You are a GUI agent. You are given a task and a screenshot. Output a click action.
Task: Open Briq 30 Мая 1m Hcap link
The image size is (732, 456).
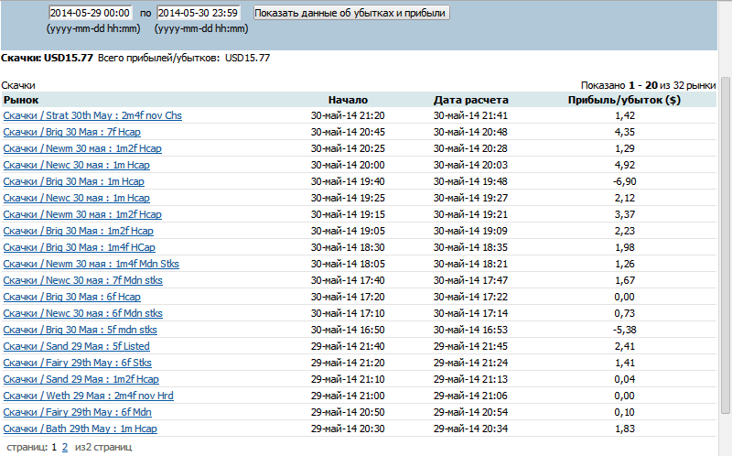[74, 181]
